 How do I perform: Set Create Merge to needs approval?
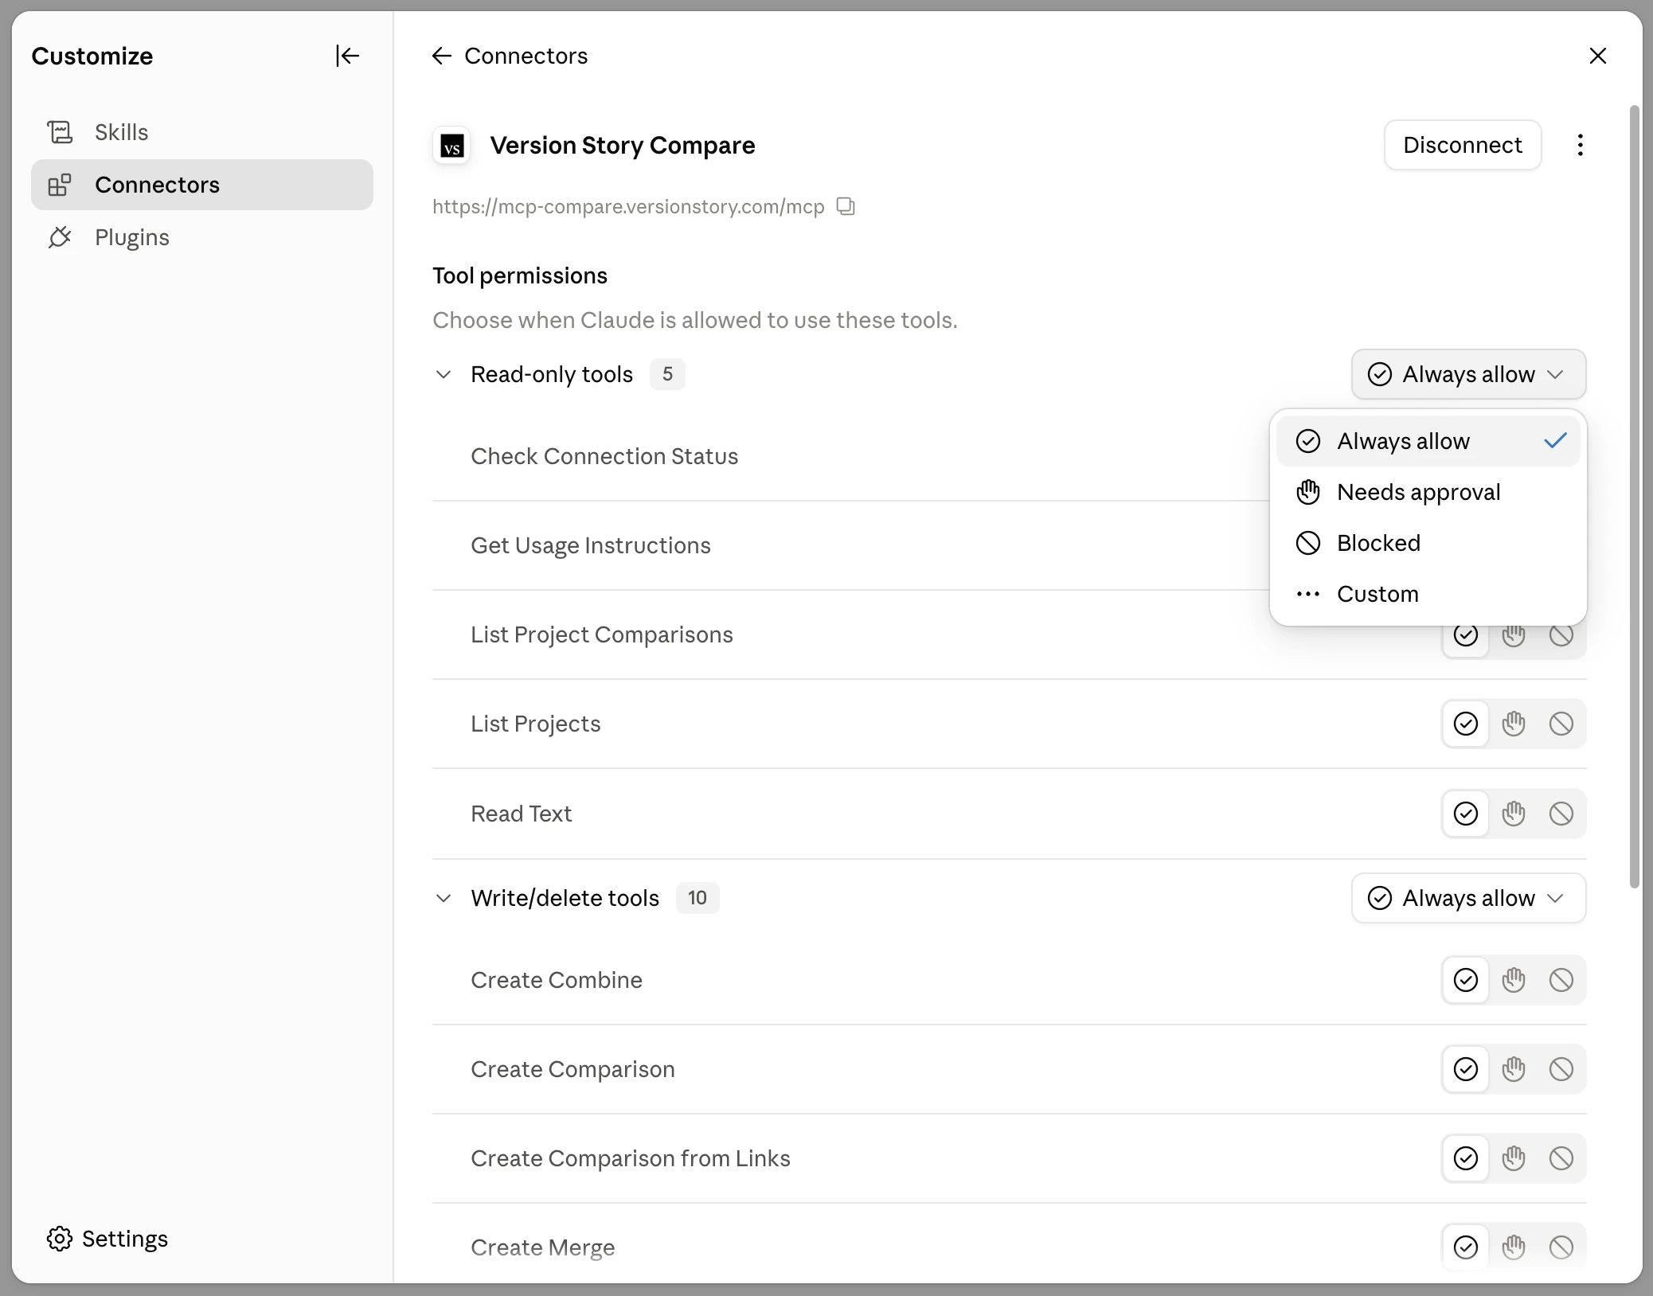[x=1514, y=1247]
